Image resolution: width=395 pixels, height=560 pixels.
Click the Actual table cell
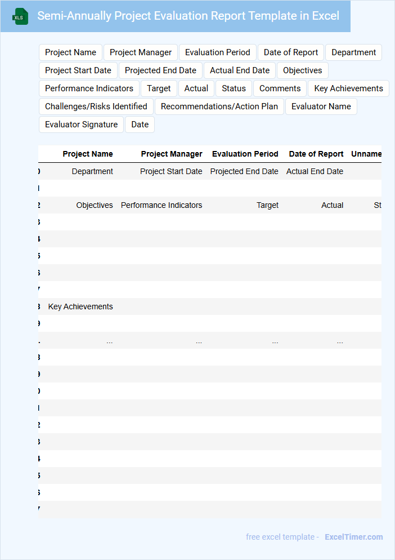click(332, 206)
